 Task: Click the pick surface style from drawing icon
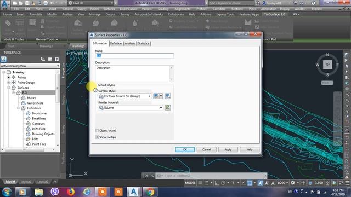click(167, 96)
